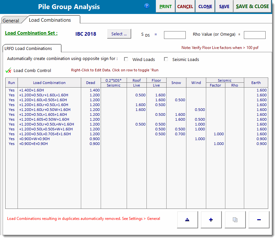Click the Load Comb Control check/cross icon
This screenshot has width=277, height=240.
8,70
